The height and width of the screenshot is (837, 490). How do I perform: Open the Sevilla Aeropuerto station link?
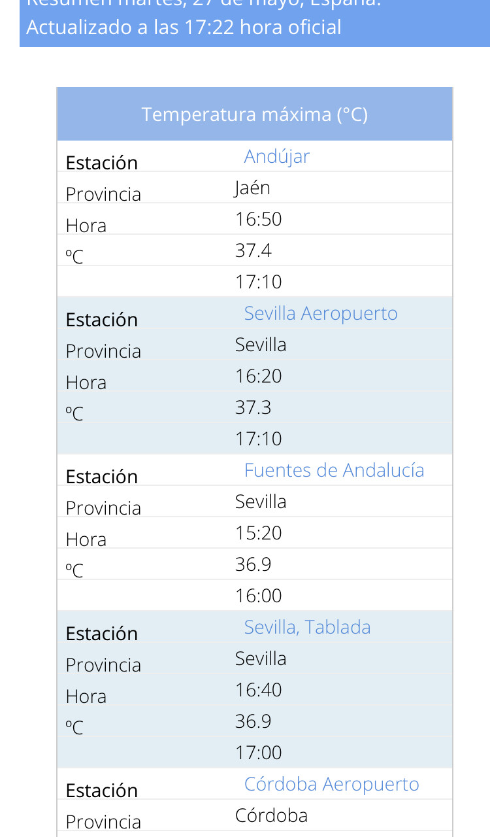[320, 313]
